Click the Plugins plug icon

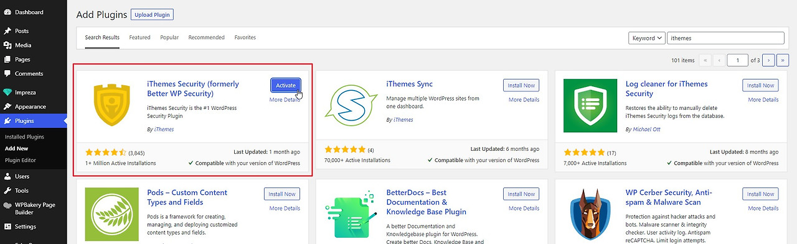[7, 120]
